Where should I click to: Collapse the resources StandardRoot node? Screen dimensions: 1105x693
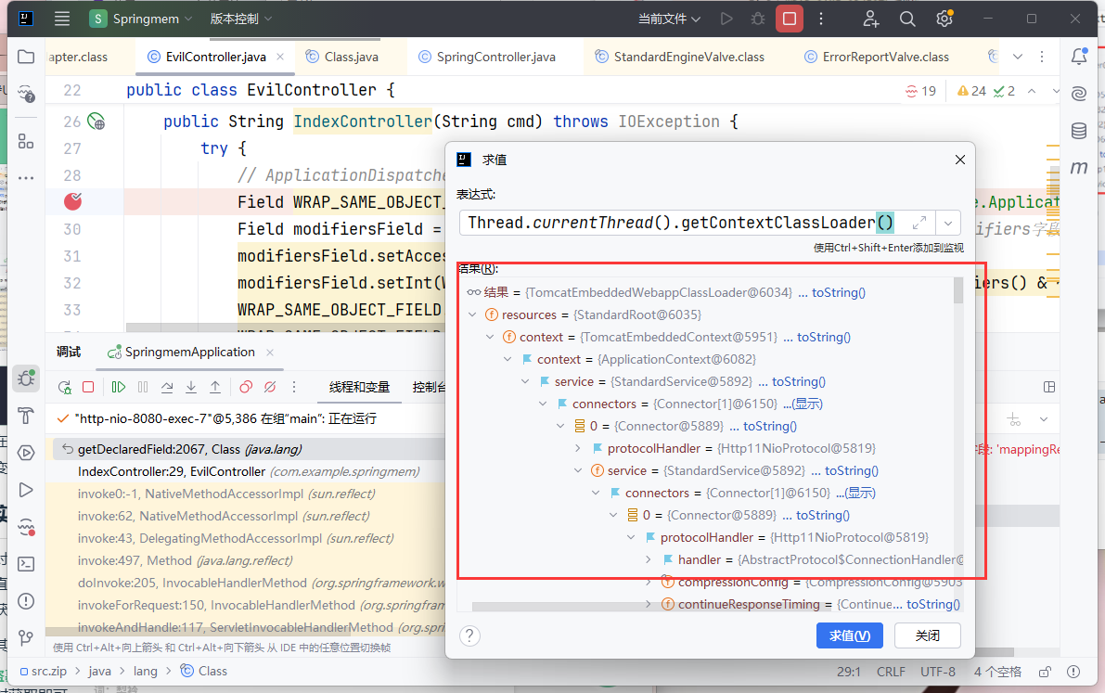click(474, 314)
